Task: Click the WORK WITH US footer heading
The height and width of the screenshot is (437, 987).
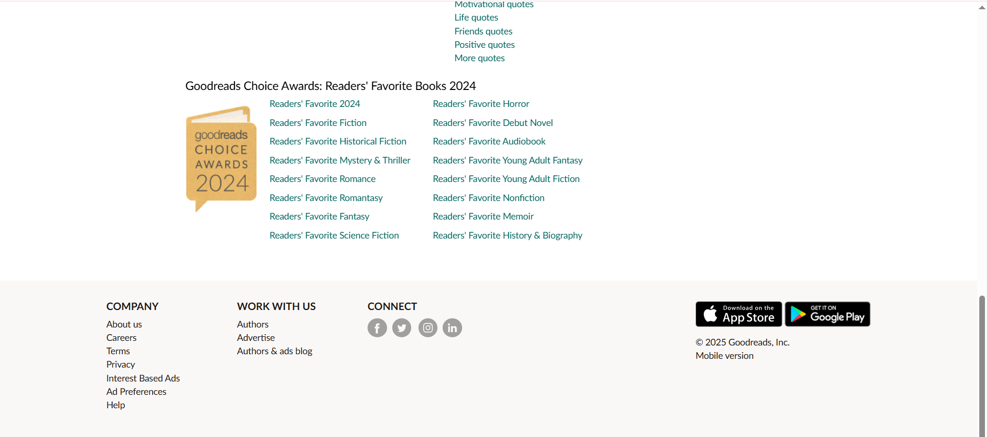Action: click(x=276, y=306)
